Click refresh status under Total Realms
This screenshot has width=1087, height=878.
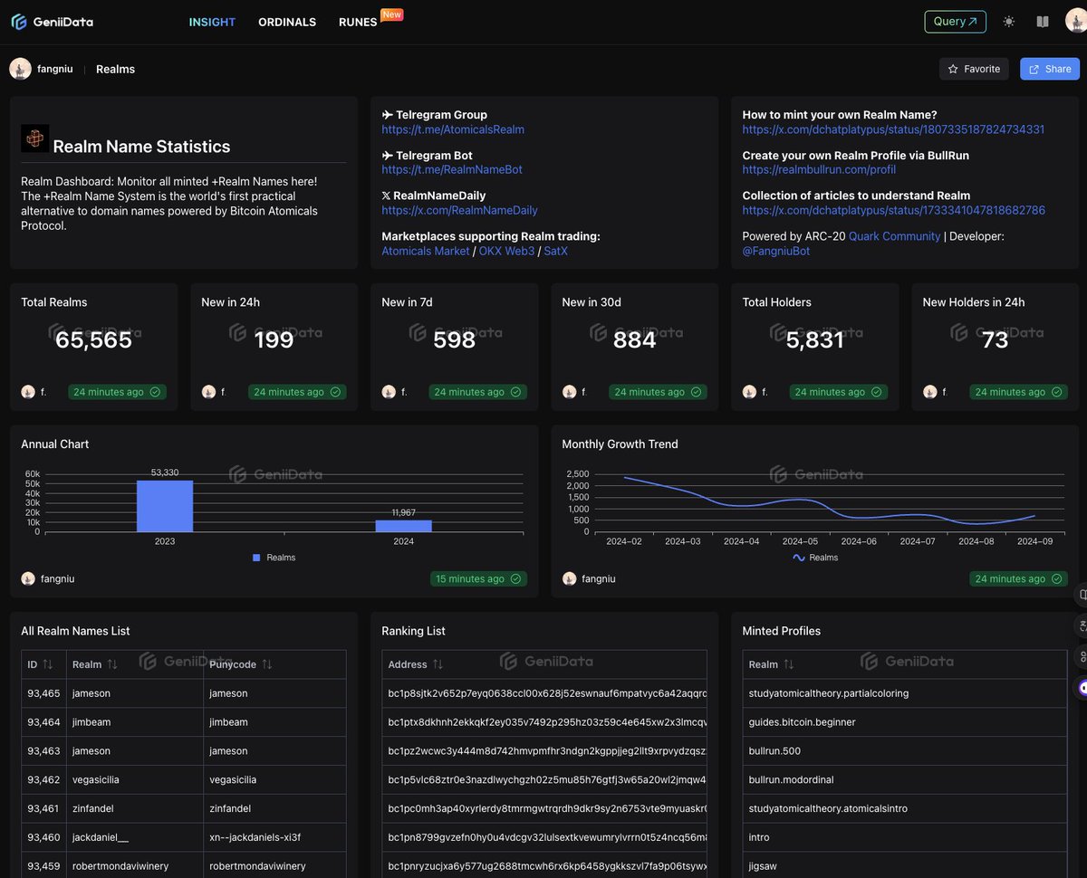click(x=117, y=392)
